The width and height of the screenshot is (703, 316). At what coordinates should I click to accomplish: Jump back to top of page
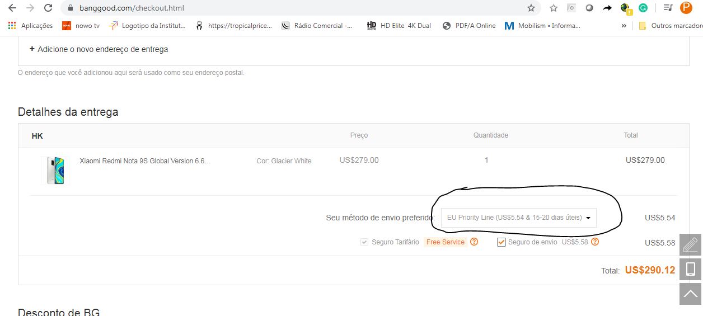[x=690, y=294]
